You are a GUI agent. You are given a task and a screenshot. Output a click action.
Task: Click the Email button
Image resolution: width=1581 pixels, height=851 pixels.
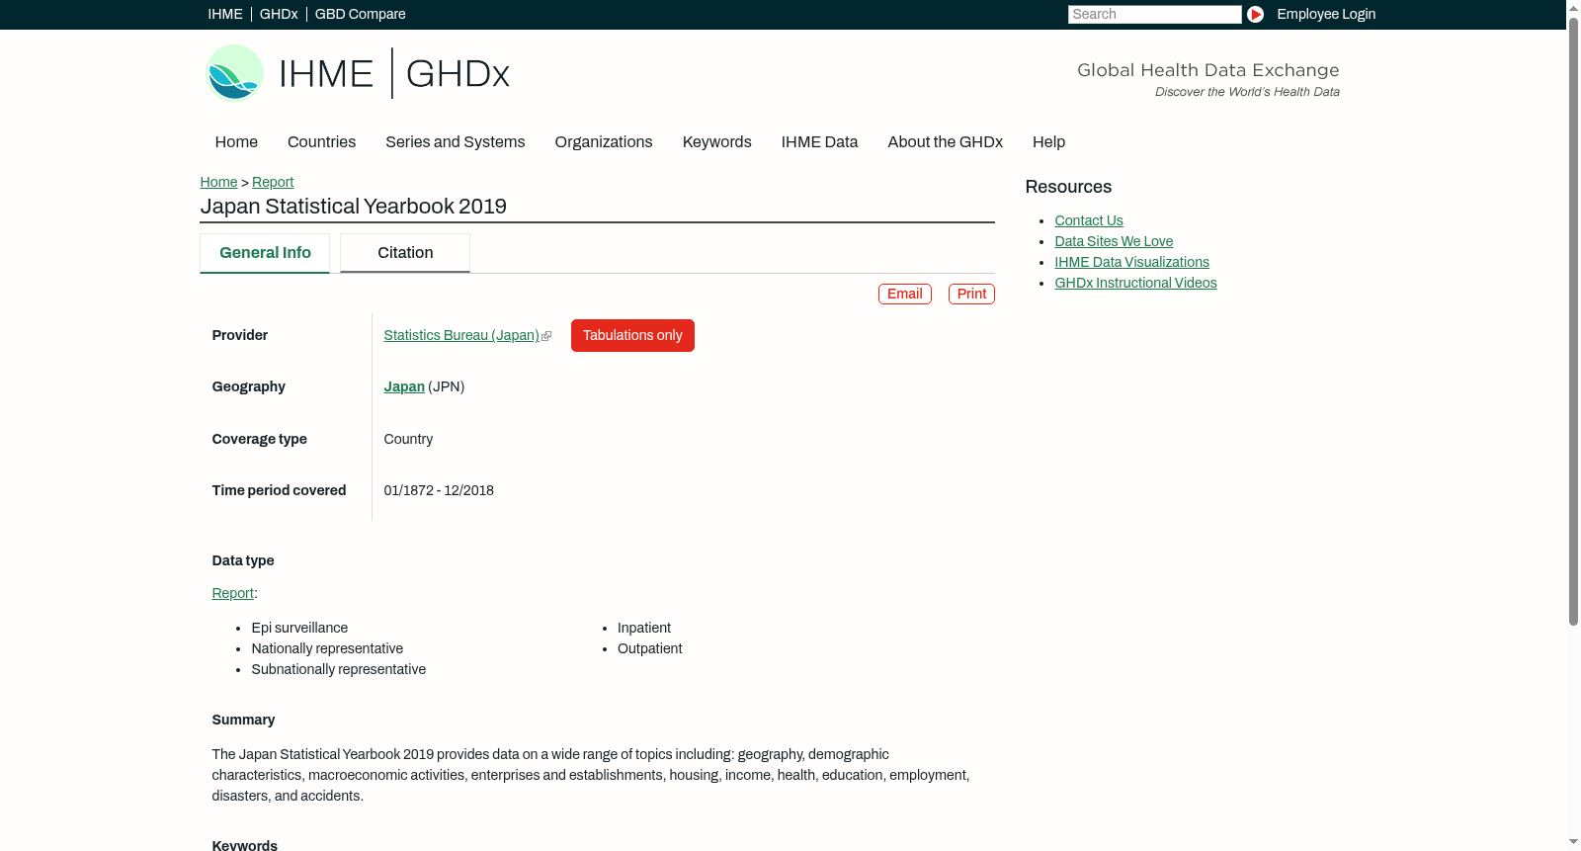click(x=905, y=295)
